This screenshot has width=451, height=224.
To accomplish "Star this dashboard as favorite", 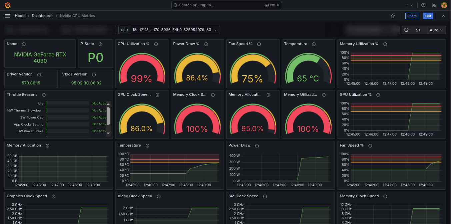I will coord(393,16).
